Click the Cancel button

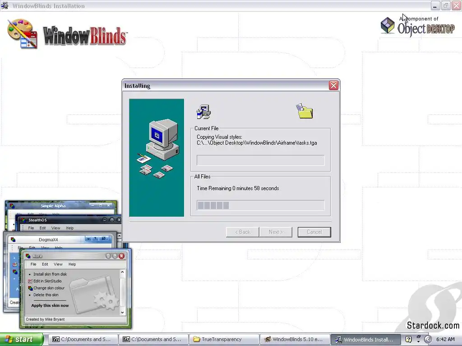coord(314,232)
